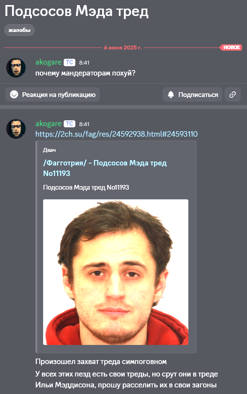Open akogare's avatar beside the 2ch.su link
The width and height of the screenshot is (247, 394).
tap(16, 128)
